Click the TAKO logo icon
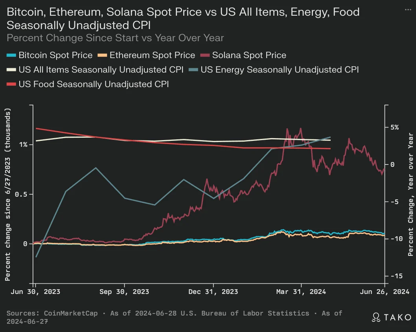This screenshot has width=416, height=332. [x=376, y=317]
